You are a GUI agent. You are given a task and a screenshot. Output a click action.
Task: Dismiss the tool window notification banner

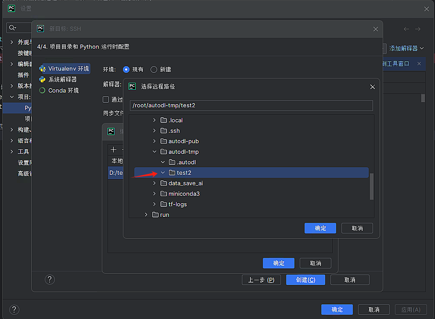click(x=419, y=64)
